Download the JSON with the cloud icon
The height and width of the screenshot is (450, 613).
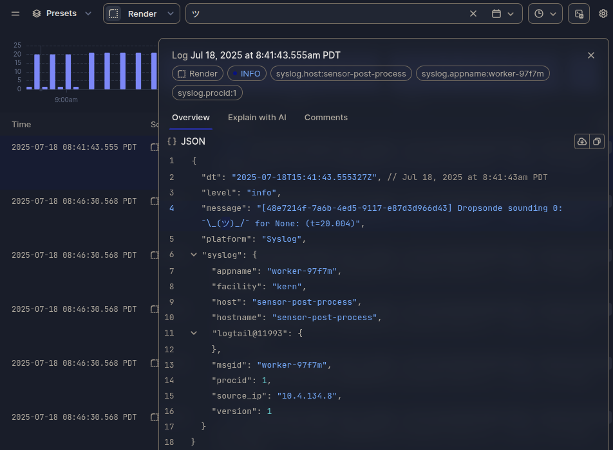(582, 141)
